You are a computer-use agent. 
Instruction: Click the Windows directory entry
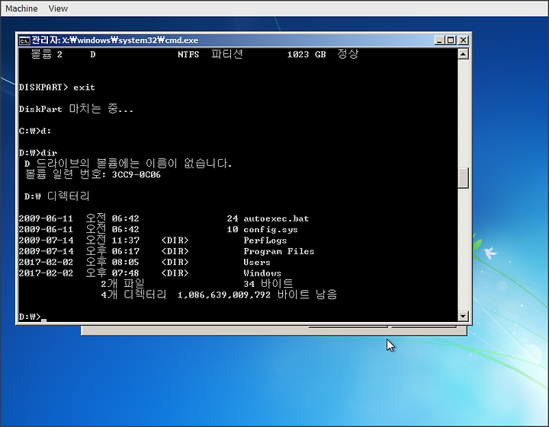(262, 273)
